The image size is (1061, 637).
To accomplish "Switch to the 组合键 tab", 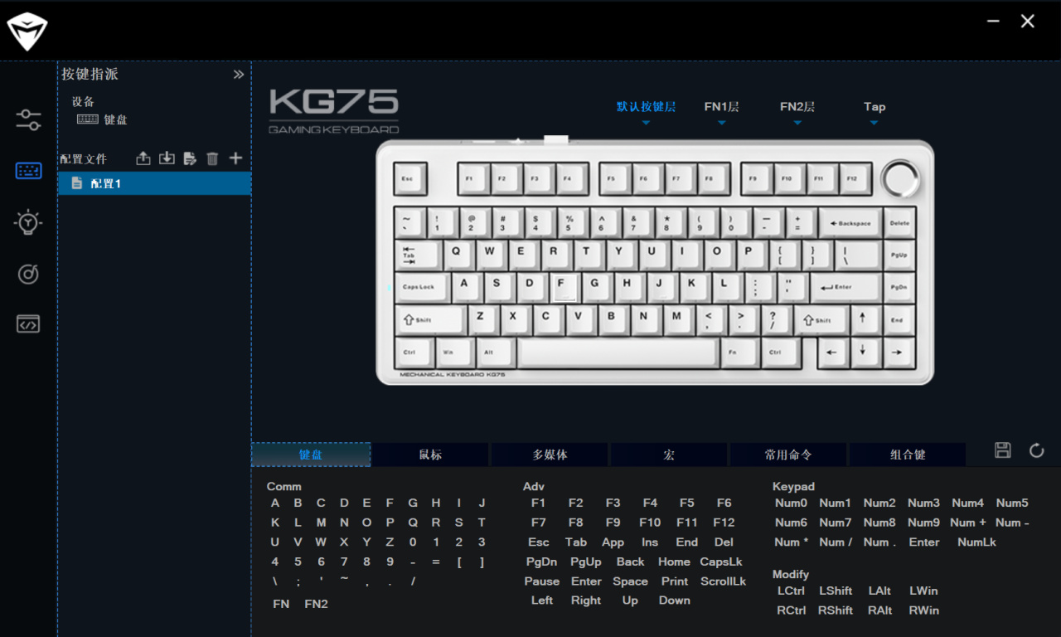I will [908, 455].
